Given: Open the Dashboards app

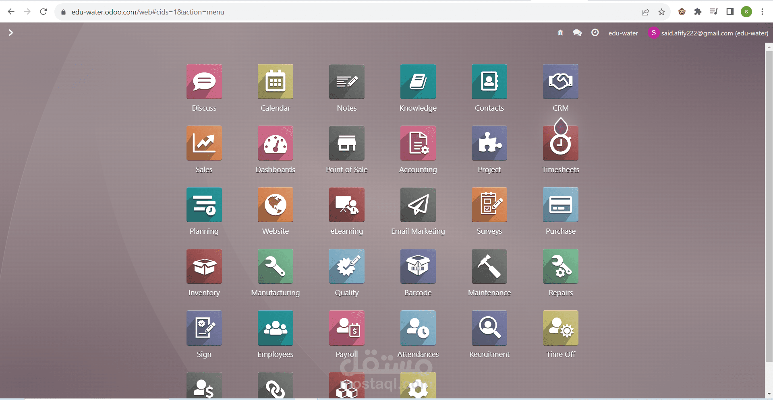Looking at the screenshot, I should point(276,143).
